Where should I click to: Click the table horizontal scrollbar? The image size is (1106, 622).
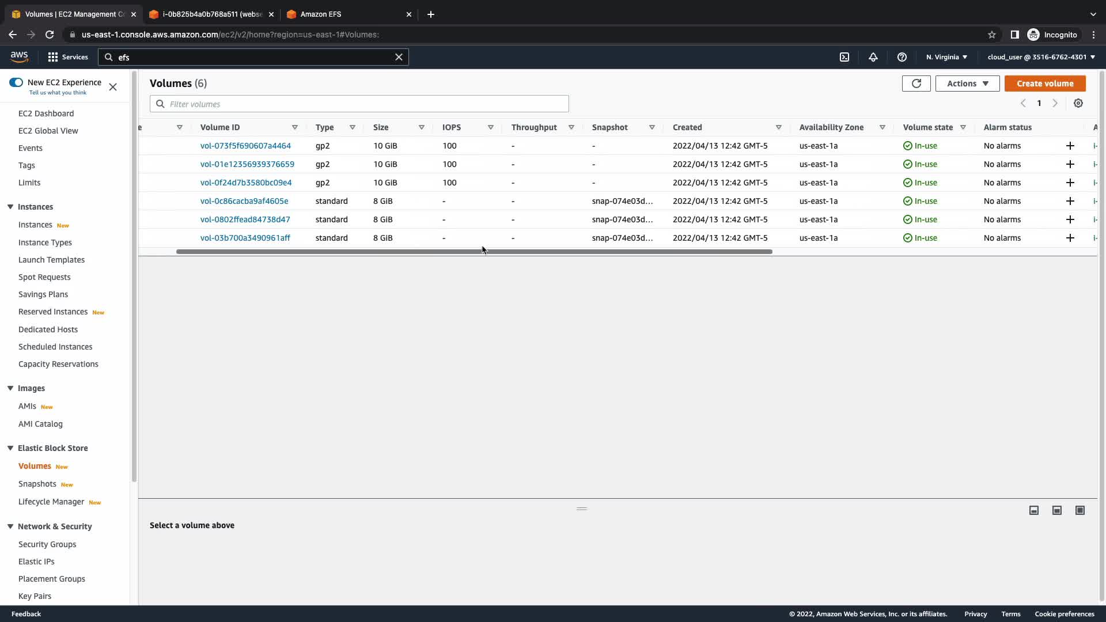point(474,252)
